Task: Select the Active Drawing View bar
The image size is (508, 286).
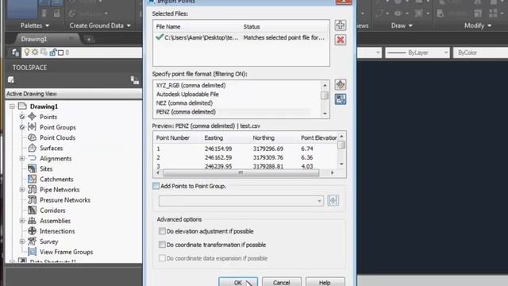Action: pos(74,94)
